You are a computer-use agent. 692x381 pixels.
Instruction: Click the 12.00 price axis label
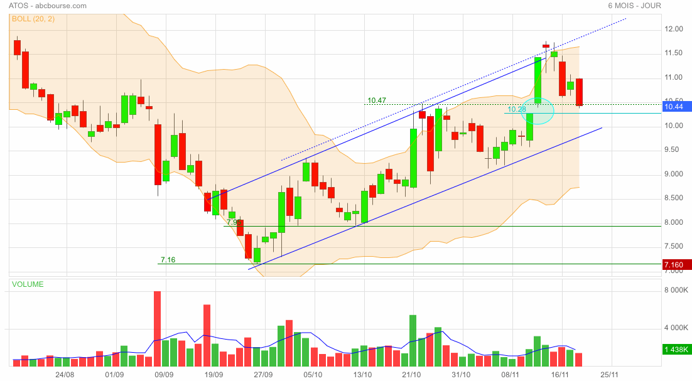(674, 29)
